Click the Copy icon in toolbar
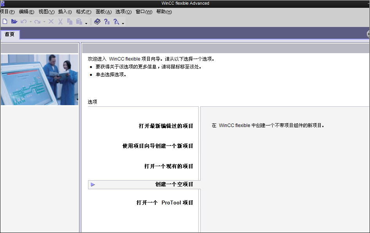Viewport: 370px width, 233px height. point(70,22)
